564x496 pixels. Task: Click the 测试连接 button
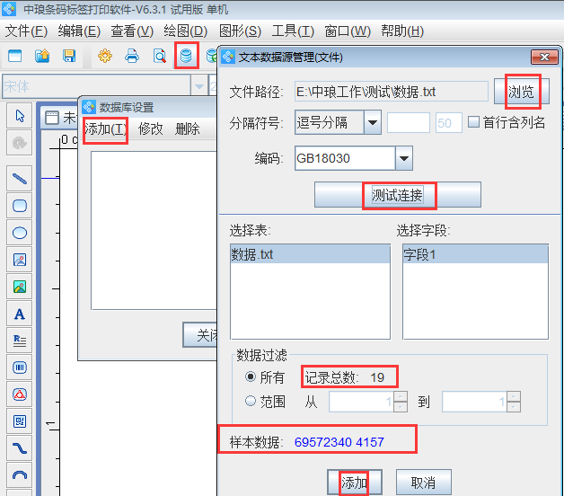coord(397,195)
